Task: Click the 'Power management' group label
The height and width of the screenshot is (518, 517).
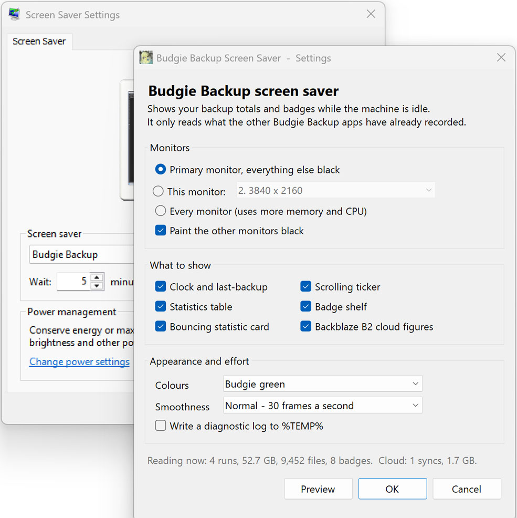Action: coord(71,312)
